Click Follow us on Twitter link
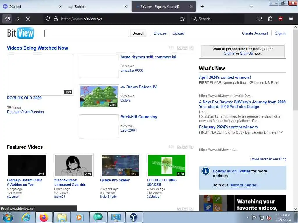The height and width of the screenshot is (223, 298). point(231,171)
